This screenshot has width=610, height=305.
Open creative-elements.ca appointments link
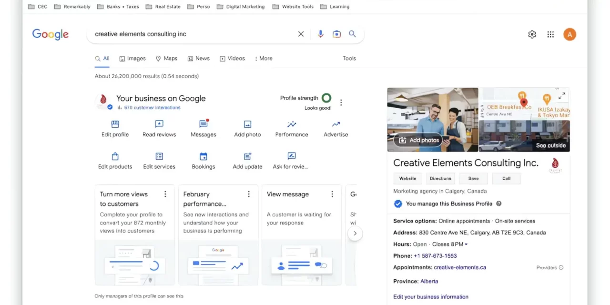[x=460, y=267]
